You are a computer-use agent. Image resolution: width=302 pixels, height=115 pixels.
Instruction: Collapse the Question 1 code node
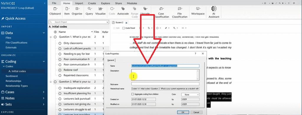click(51, 37)
